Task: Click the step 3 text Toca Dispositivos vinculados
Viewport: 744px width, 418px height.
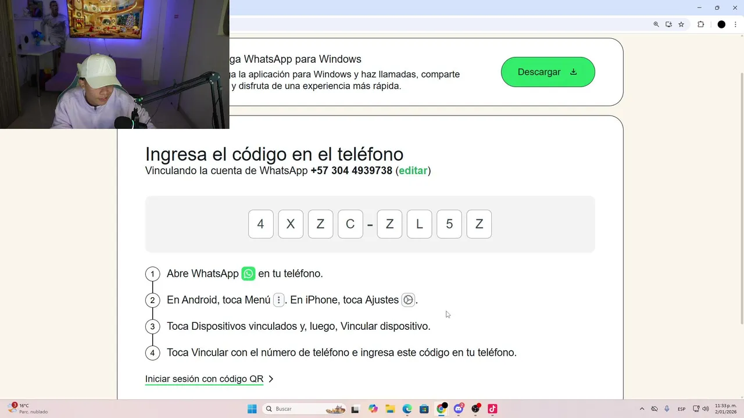Action: pyautogui.click(x=299, y=326)
